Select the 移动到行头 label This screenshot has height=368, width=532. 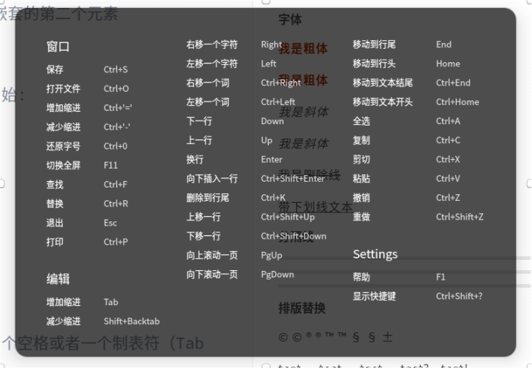pos(374,64)
